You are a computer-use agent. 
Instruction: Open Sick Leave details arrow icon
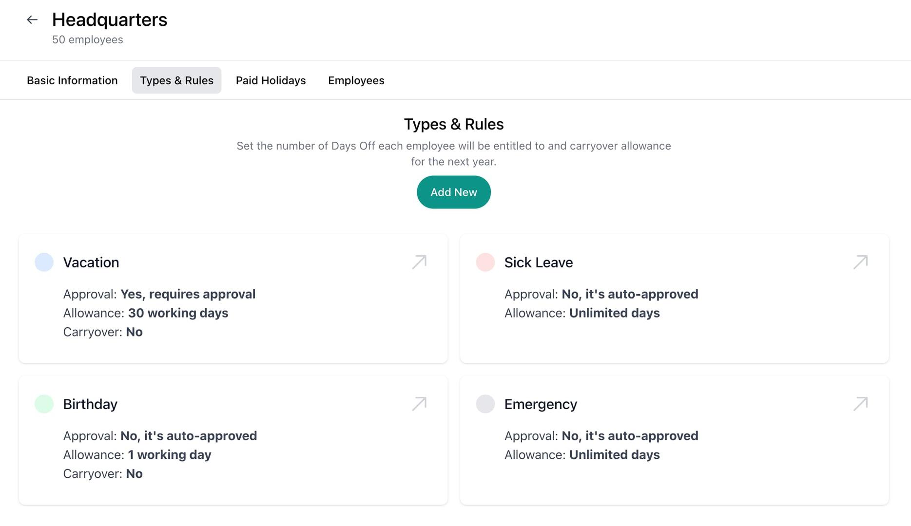pos(860,262)
